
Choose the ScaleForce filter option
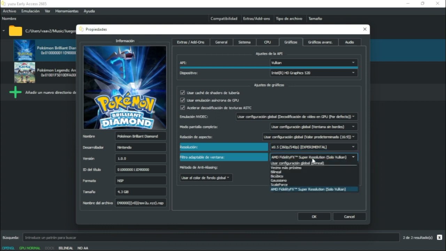pyautogui.click(x=314, y=185)
